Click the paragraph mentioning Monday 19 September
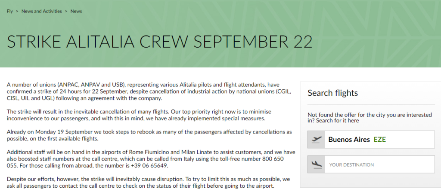 pyautogui.click(x=149, y=135)
